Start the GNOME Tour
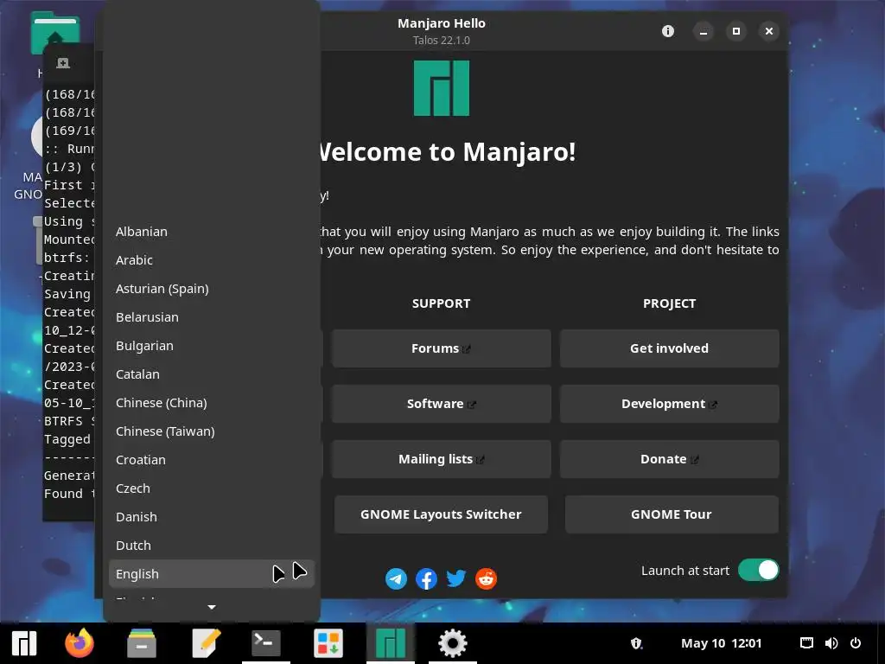Screen dimensions: 885x664 [672, 514]
